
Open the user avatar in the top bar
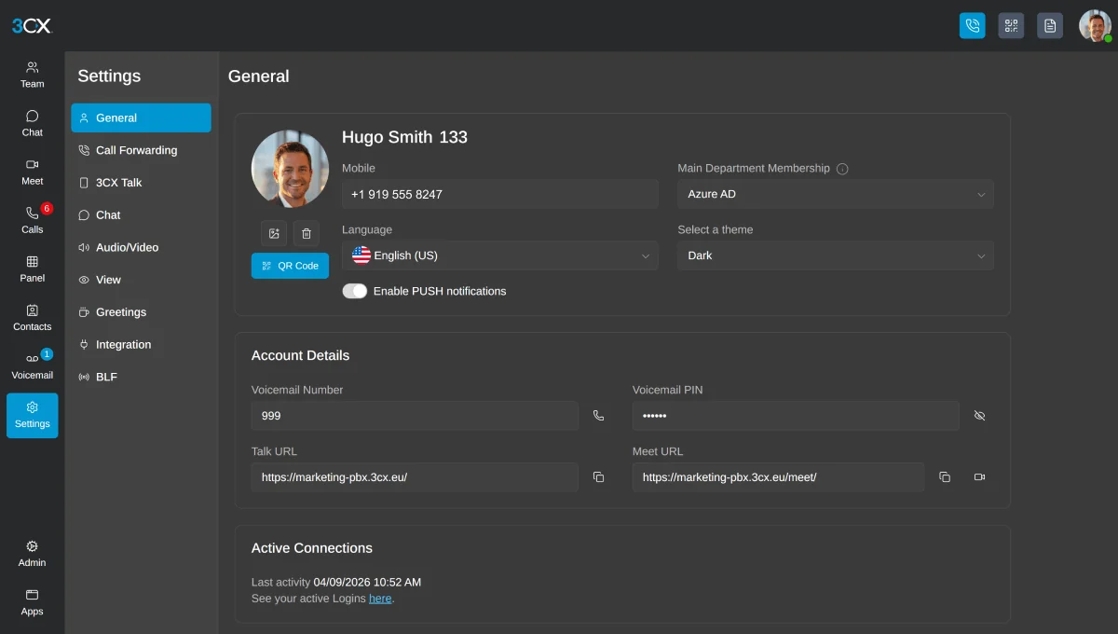[1095, 25]
